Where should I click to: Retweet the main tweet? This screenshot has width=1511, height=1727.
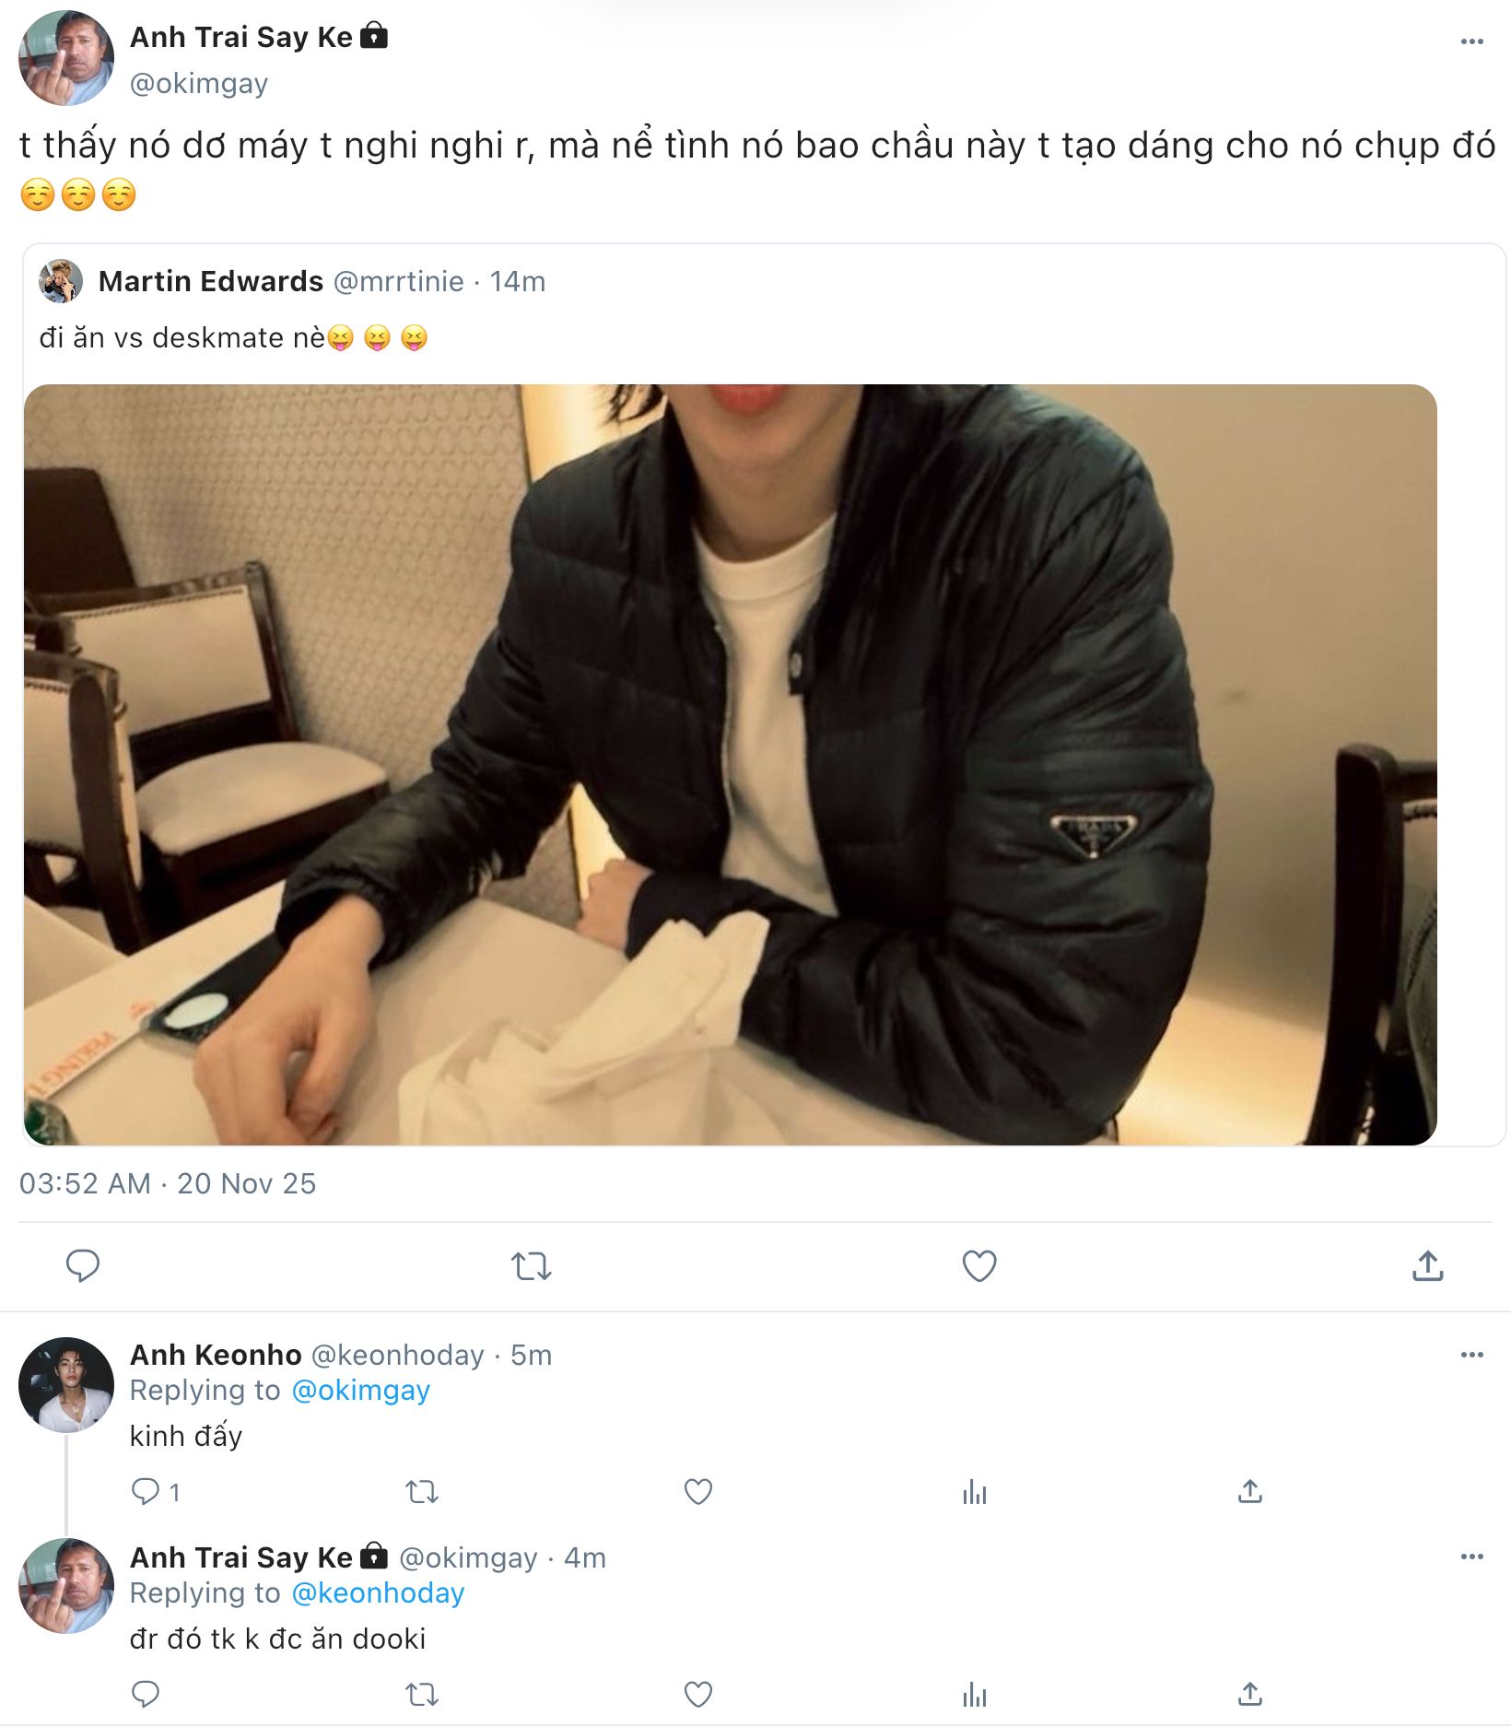(x=531, y=1265)
